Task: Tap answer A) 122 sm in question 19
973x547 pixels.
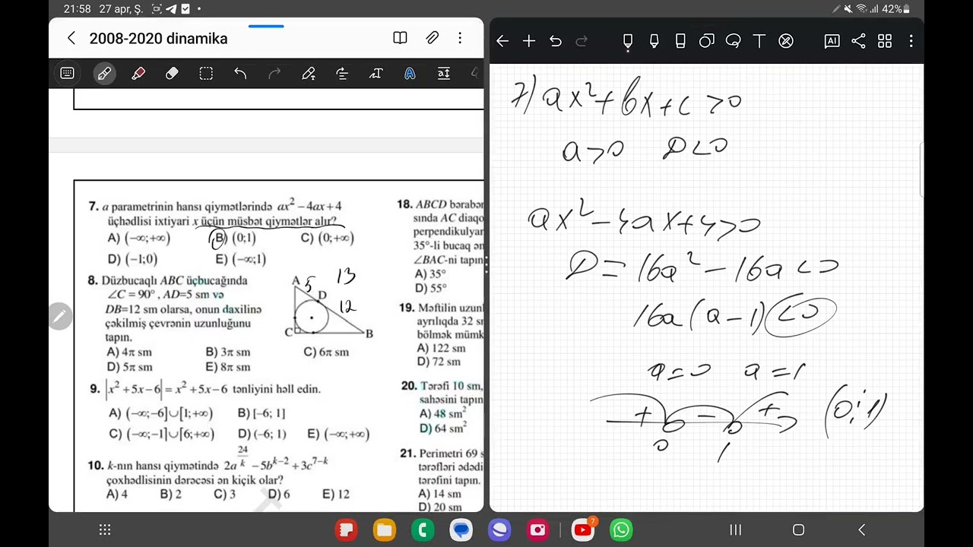Action: pyautogui.click(x=442, y=348)
